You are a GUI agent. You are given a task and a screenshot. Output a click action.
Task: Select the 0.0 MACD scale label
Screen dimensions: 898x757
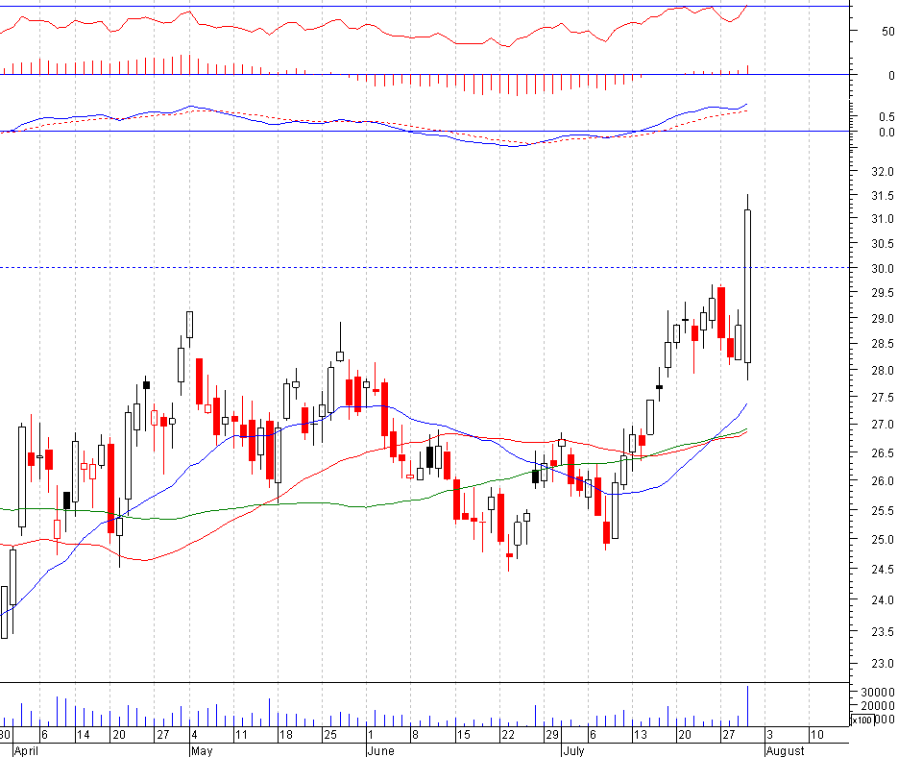[x=886, y=133]
